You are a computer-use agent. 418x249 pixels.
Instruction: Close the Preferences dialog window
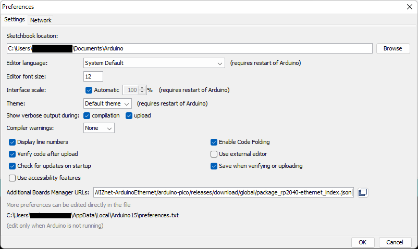point(409,7)
